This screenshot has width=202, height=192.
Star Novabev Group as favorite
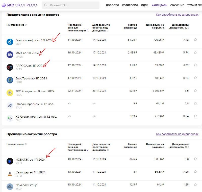tap(195, 184)
